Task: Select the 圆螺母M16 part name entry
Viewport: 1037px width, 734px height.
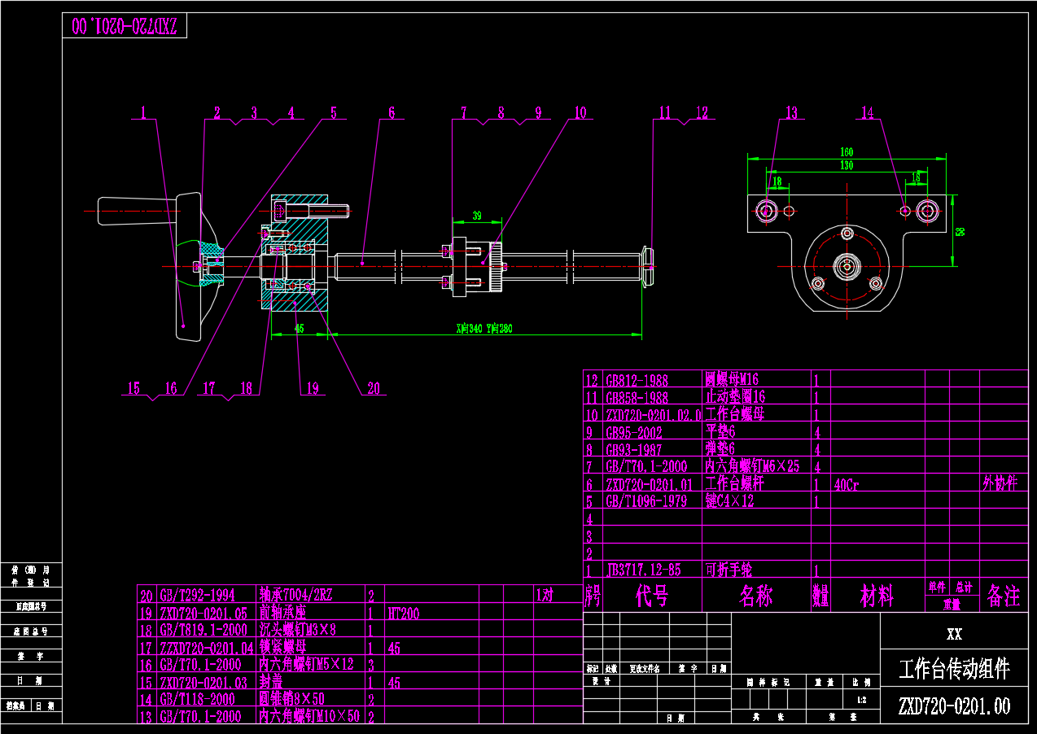Action: 733,380
